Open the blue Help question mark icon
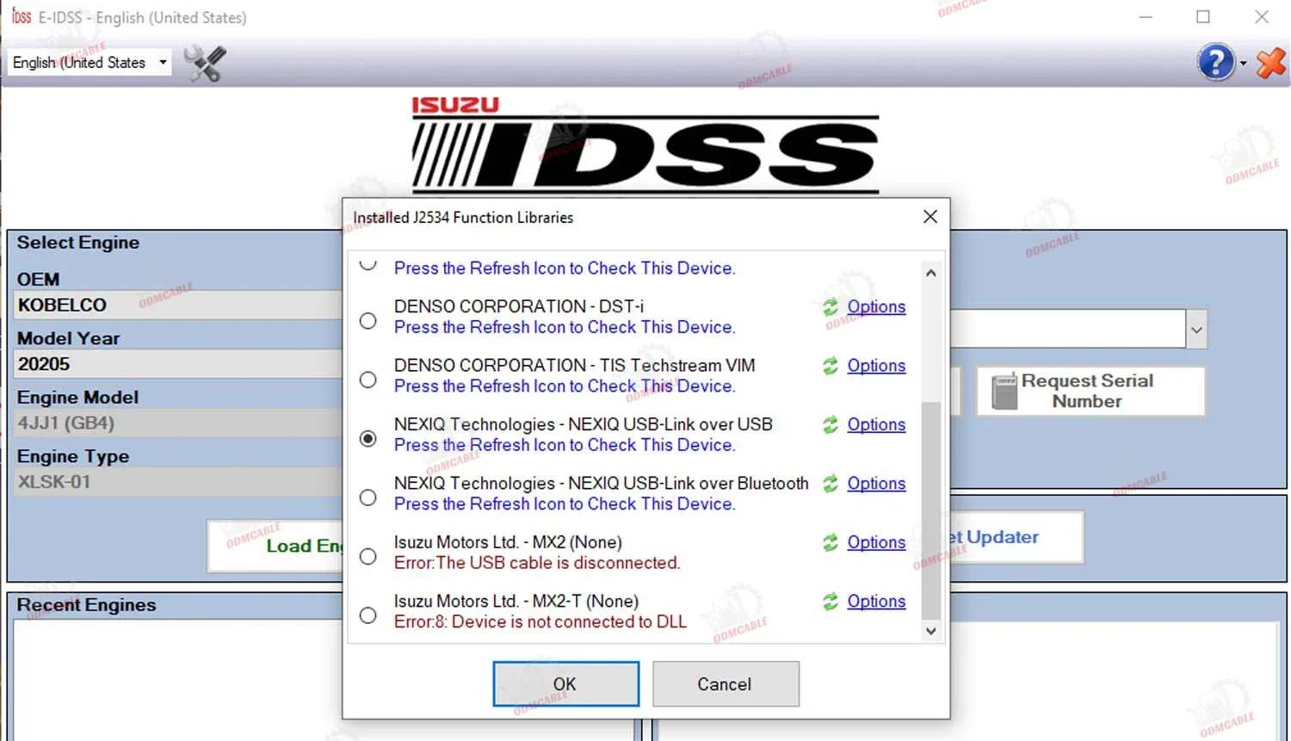This screenshot has width=1291, height=741. tap(1215, 62)
